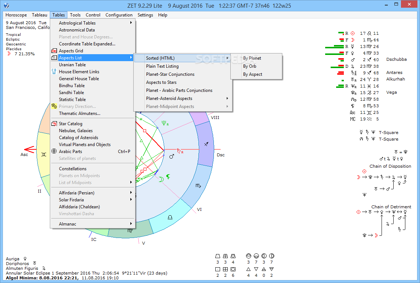This screenshot has height=283, width=420.
Task: Click the Primary Direction yellow icon
Action: click(54, 106)
